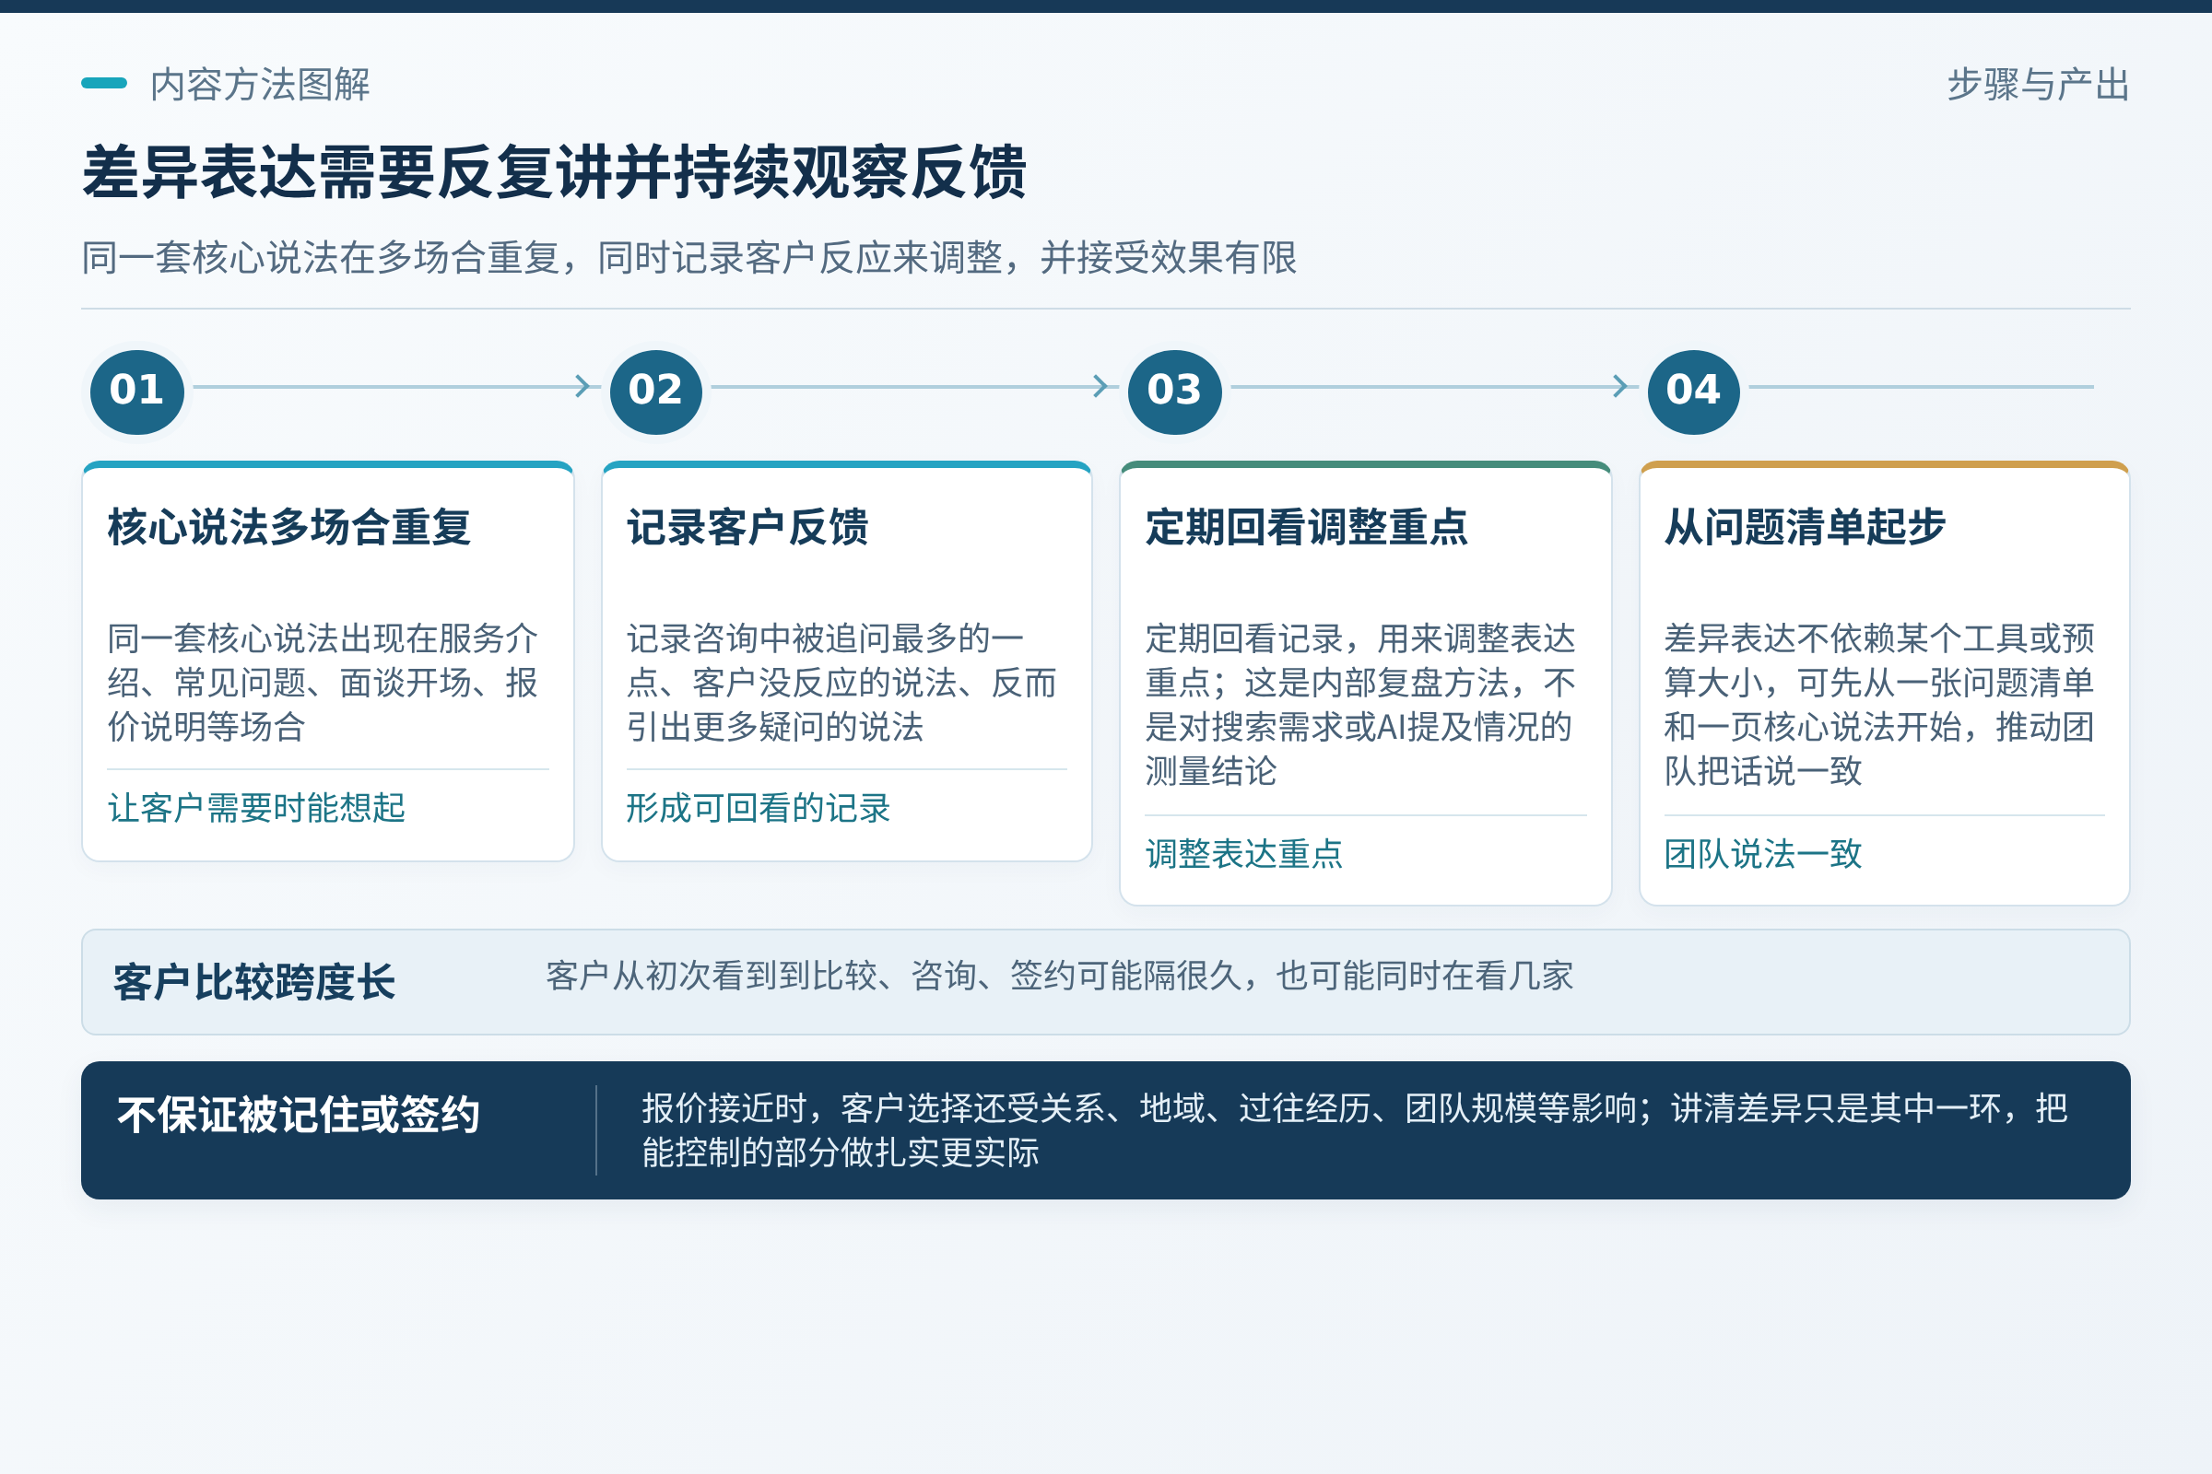Image resolution: width=2212 pixels, height=1474 pixels.
Task: Click the paragraph beginning 定期回看记录
Action: click(x=1360, y=705)
